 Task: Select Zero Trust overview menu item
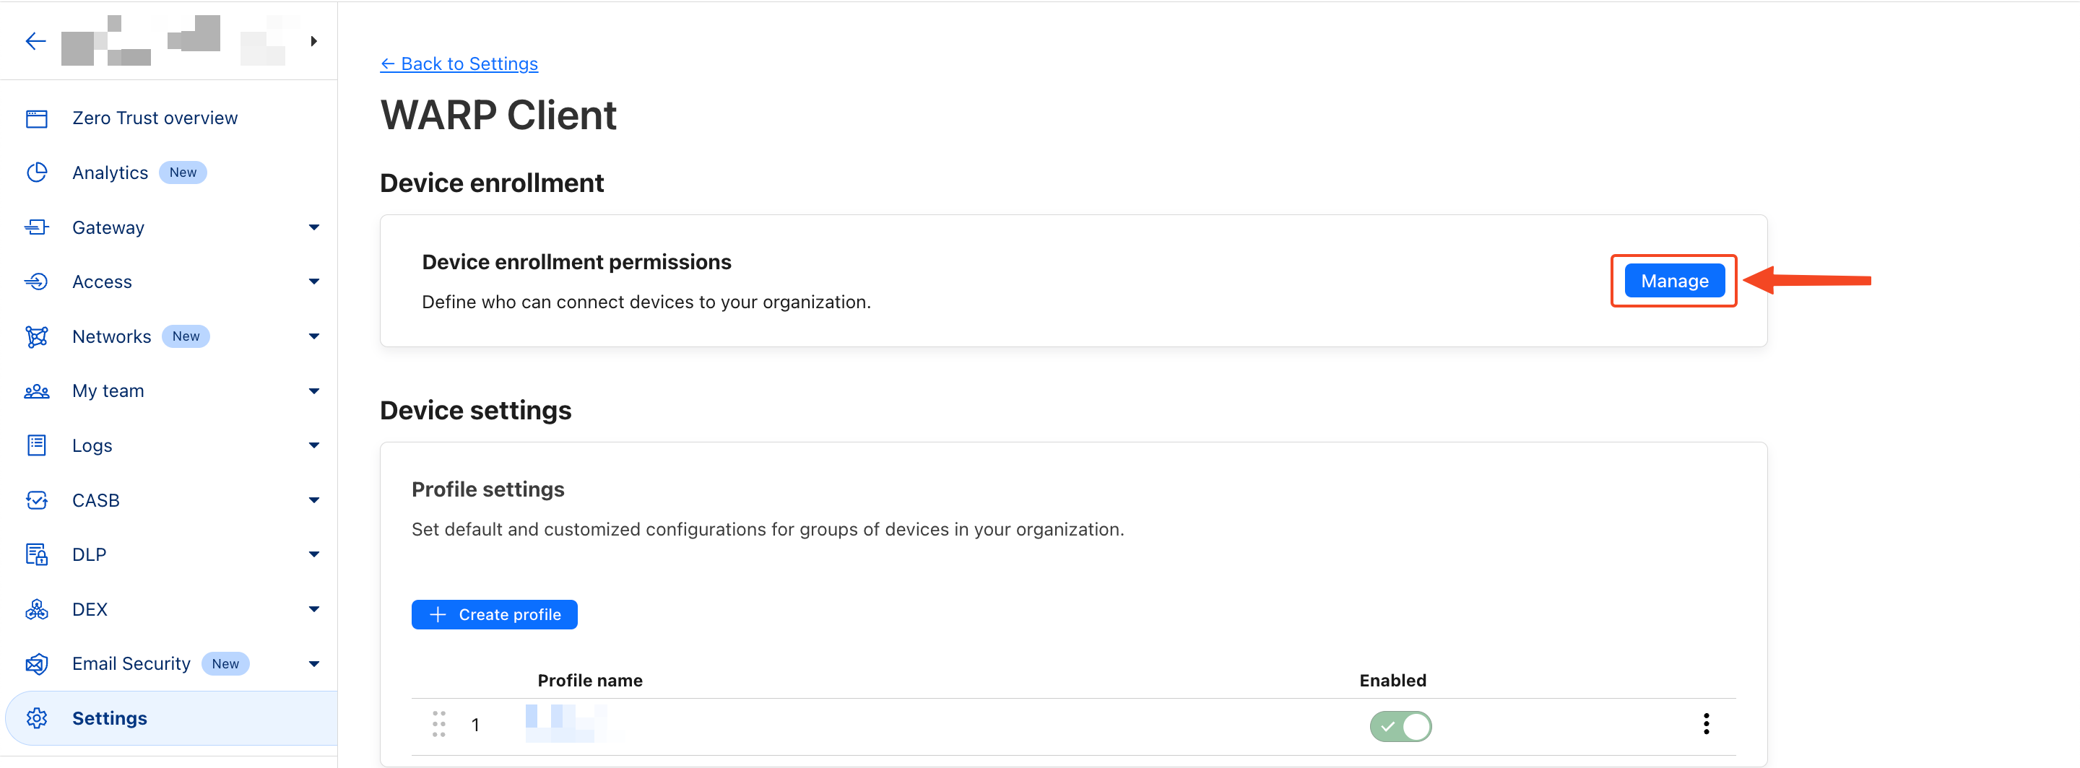(x=155, y=118)
